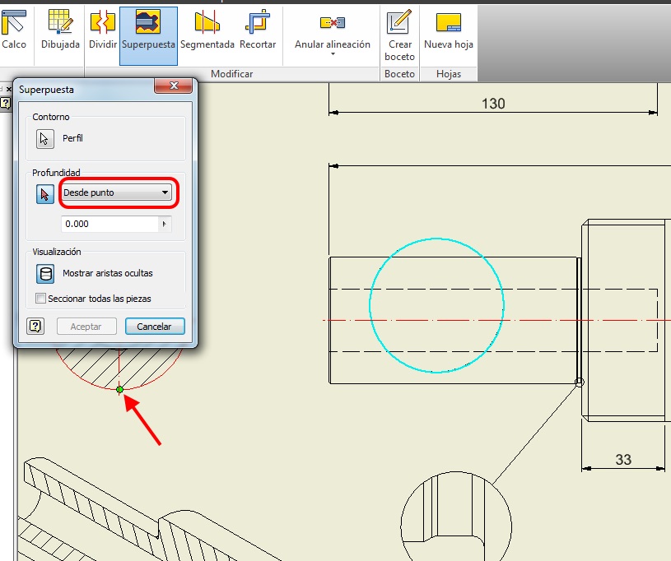
Task: Toggle the depth point selector arrow button
Action: coord(45,194)
